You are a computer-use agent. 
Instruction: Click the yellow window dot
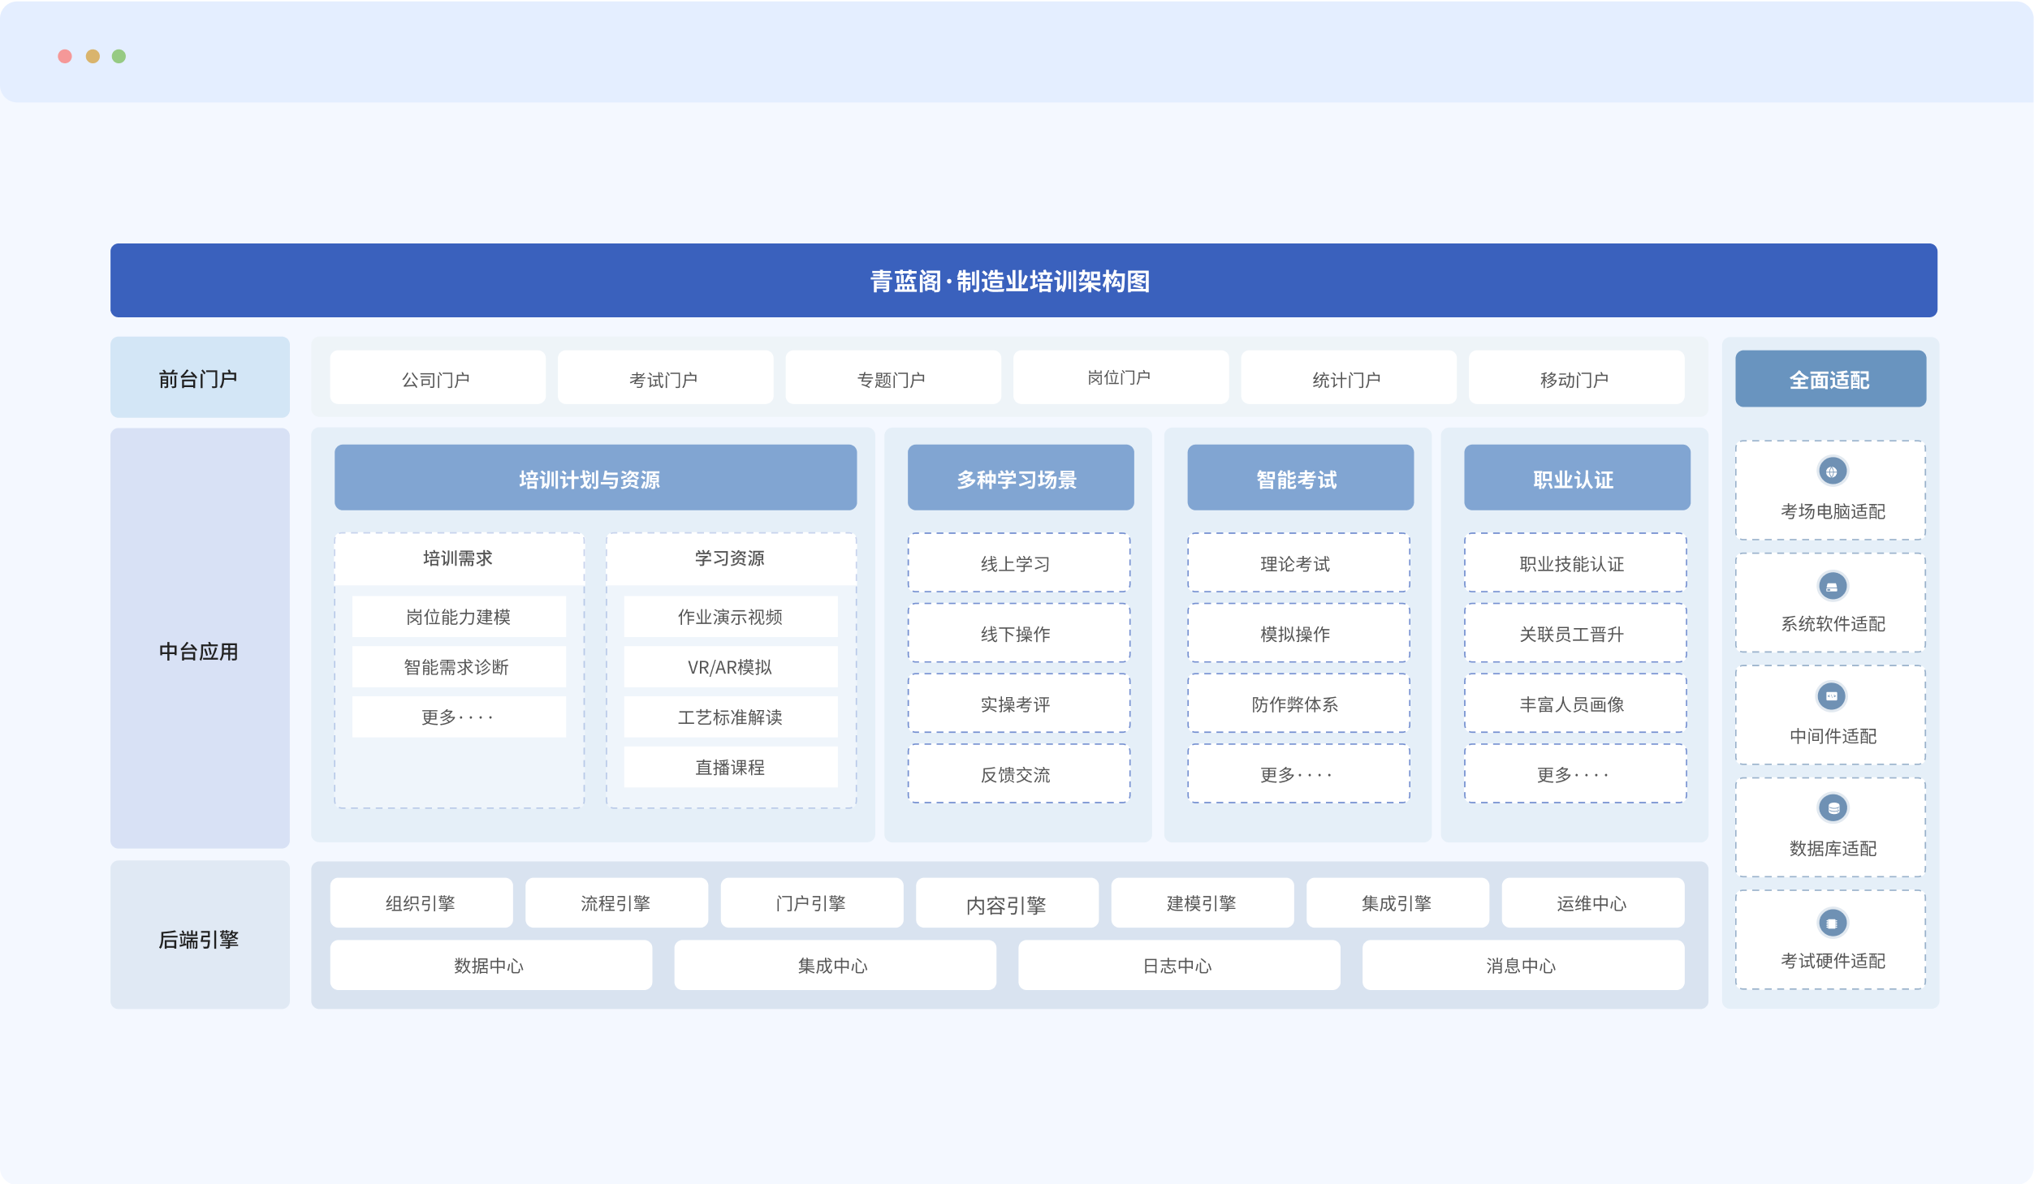pos(93,56)
